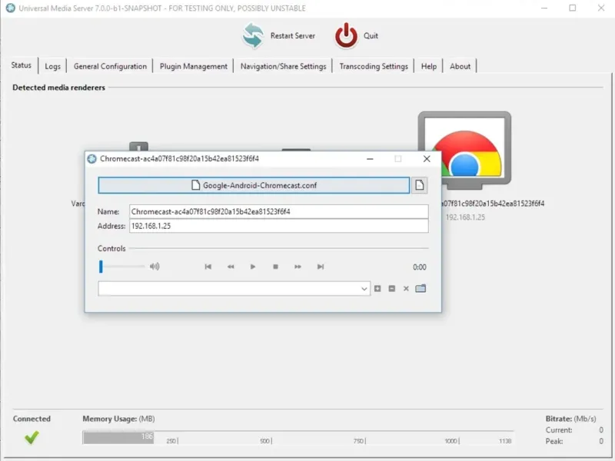Click the Quit text label

tap(371, 35)
